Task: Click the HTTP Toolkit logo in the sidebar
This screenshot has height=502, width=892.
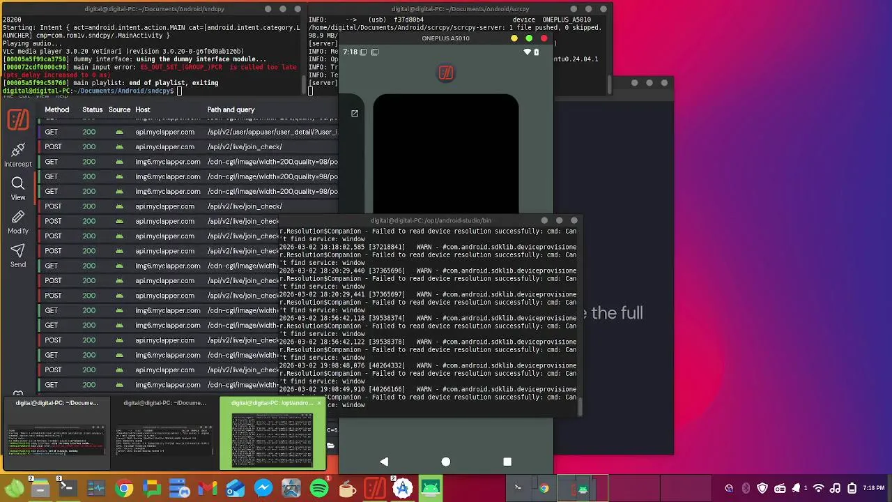Action: [x=18, y=120]
